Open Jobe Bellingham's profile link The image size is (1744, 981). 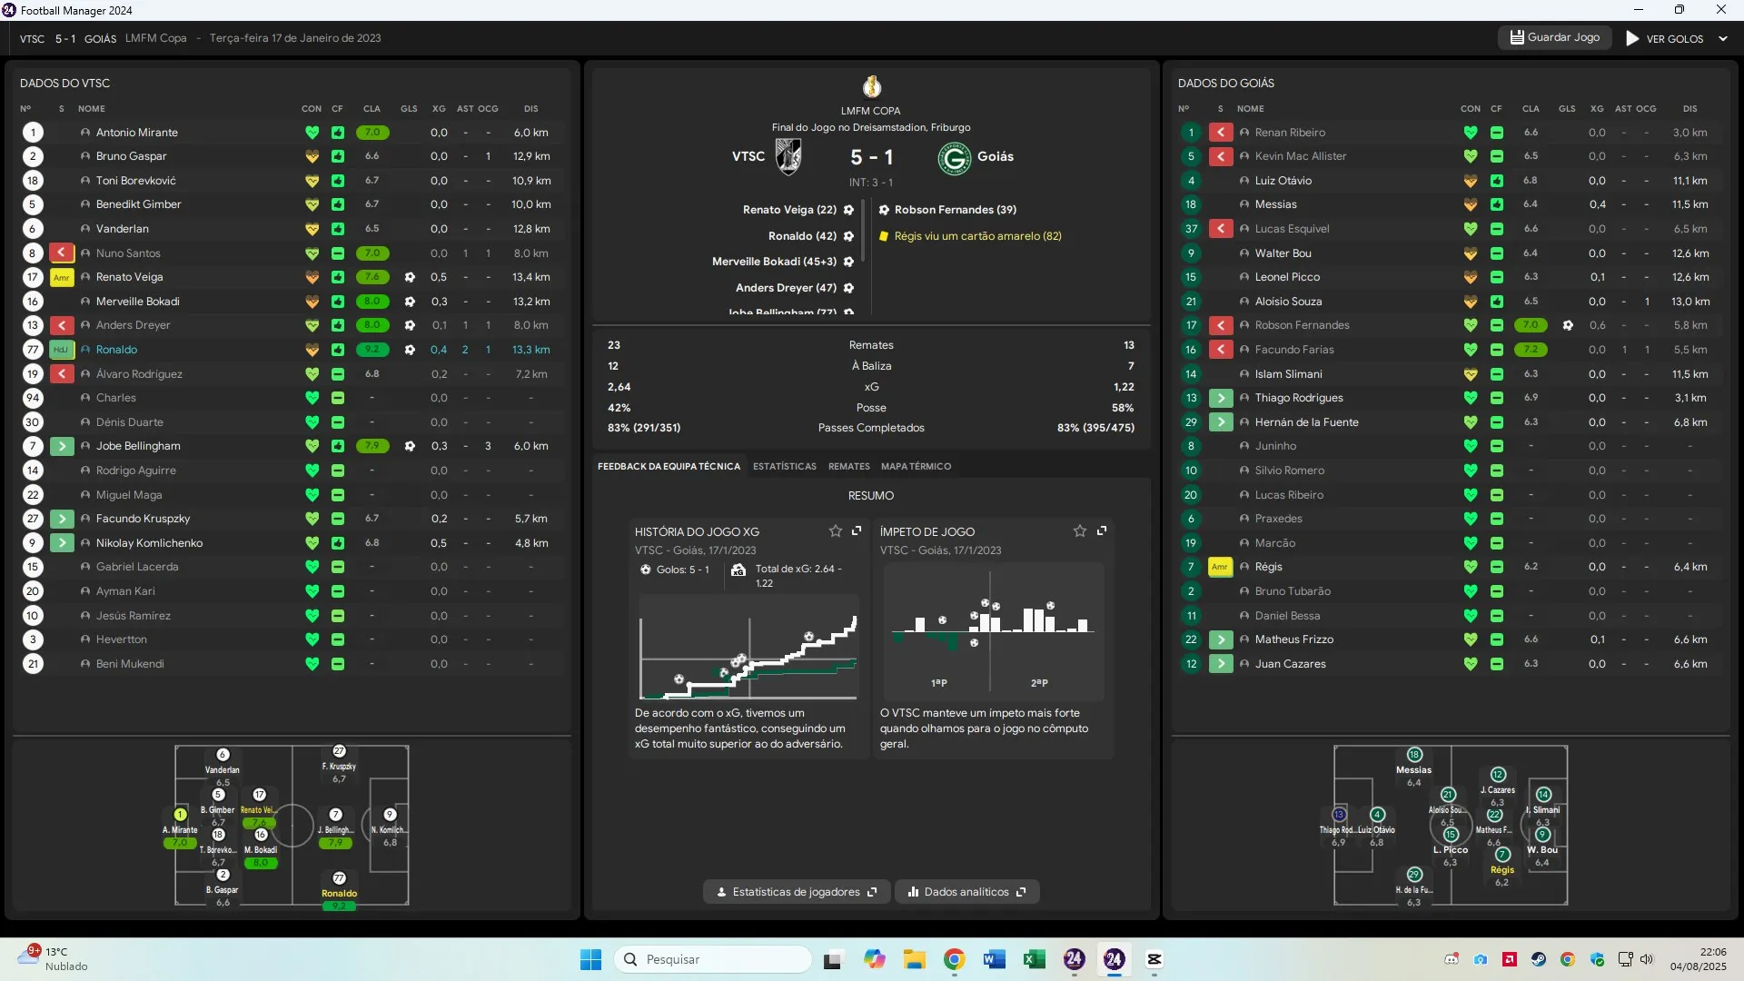point(138,446)
